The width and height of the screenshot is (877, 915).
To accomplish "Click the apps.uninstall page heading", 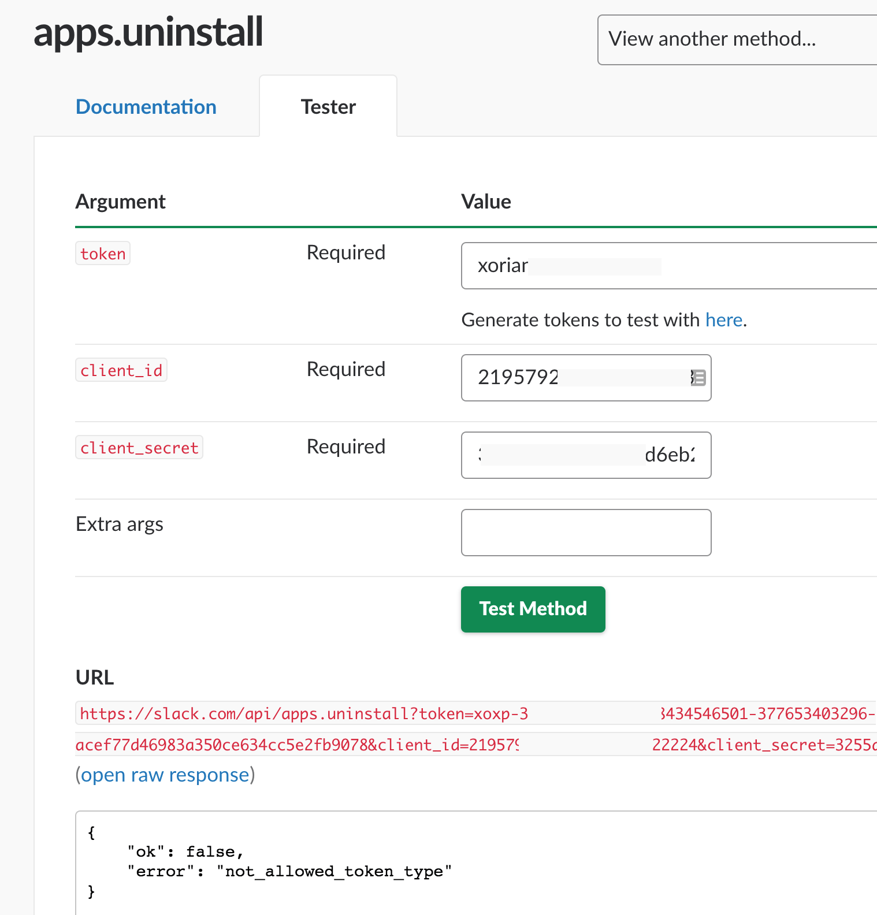I will click(x=148, y=32).
